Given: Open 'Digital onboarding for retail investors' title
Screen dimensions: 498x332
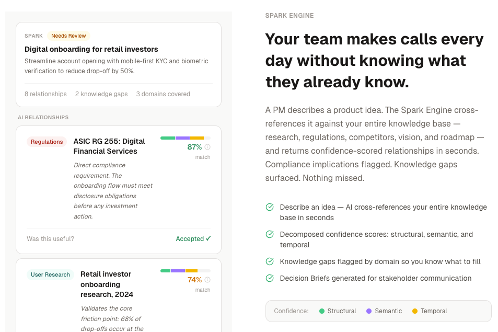Looking at the screenshot, I should [x=91, y=49].
